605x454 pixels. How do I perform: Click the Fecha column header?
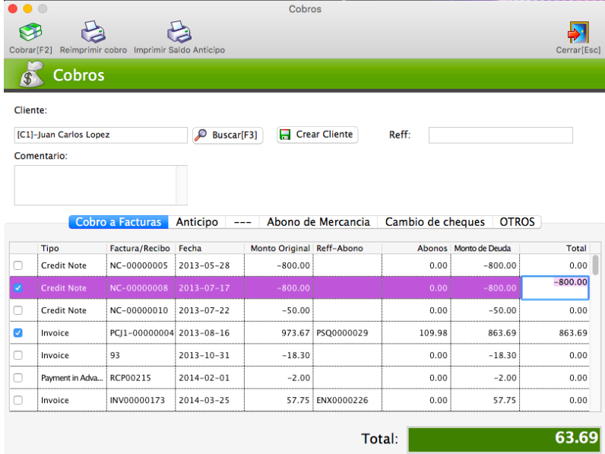click(x=210, y=248)
